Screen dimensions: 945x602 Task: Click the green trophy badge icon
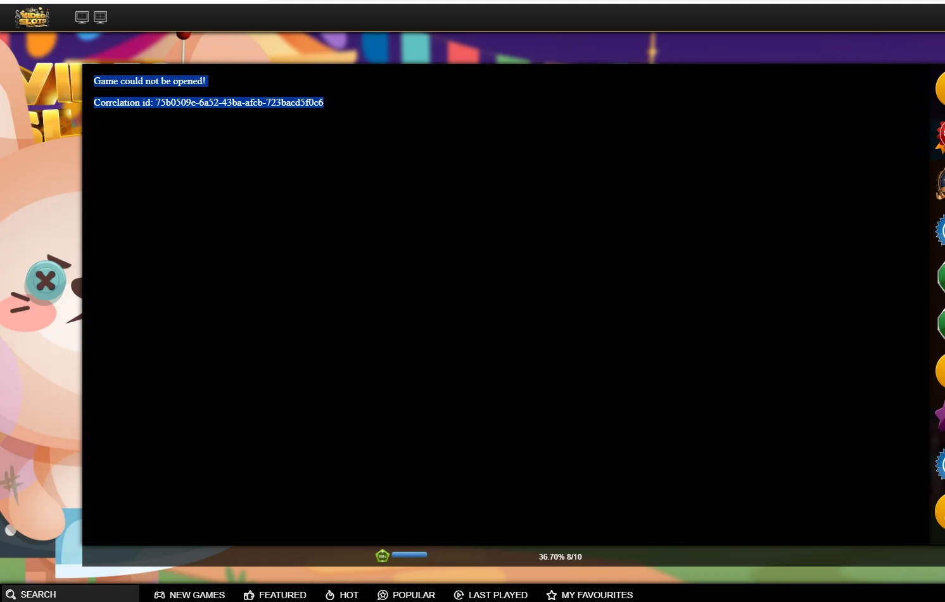[x=382, y=556]
